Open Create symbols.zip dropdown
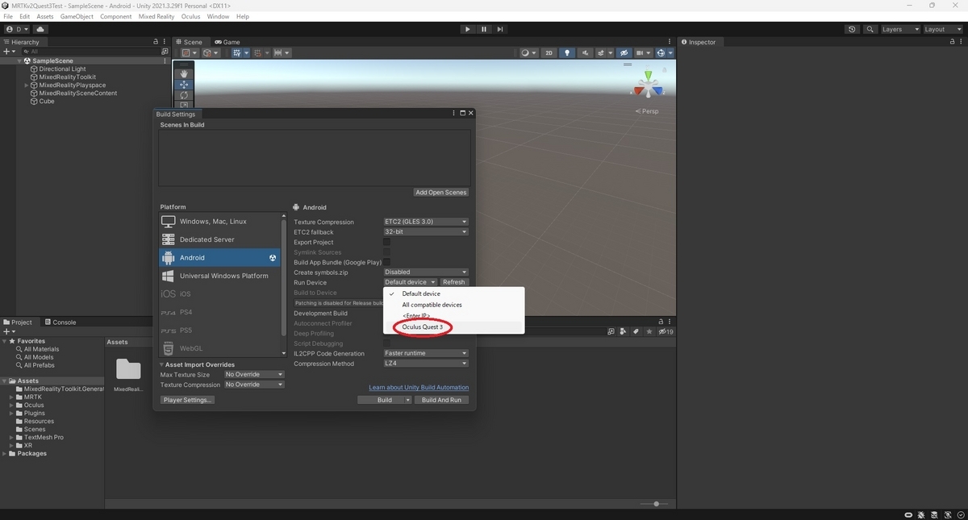This screenshot has width=968, height=520. pos(426,272)
